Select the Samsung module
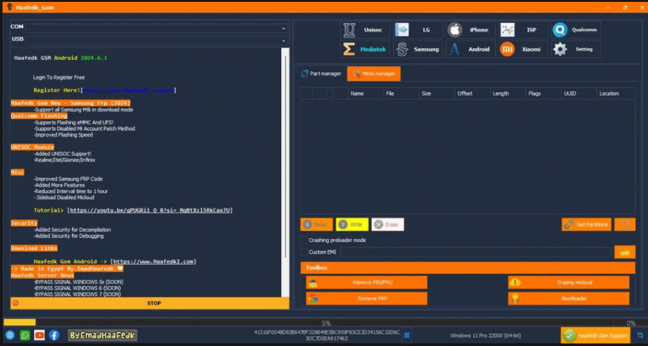This screenshot has height=346, width=648. (x=418, y=49)
